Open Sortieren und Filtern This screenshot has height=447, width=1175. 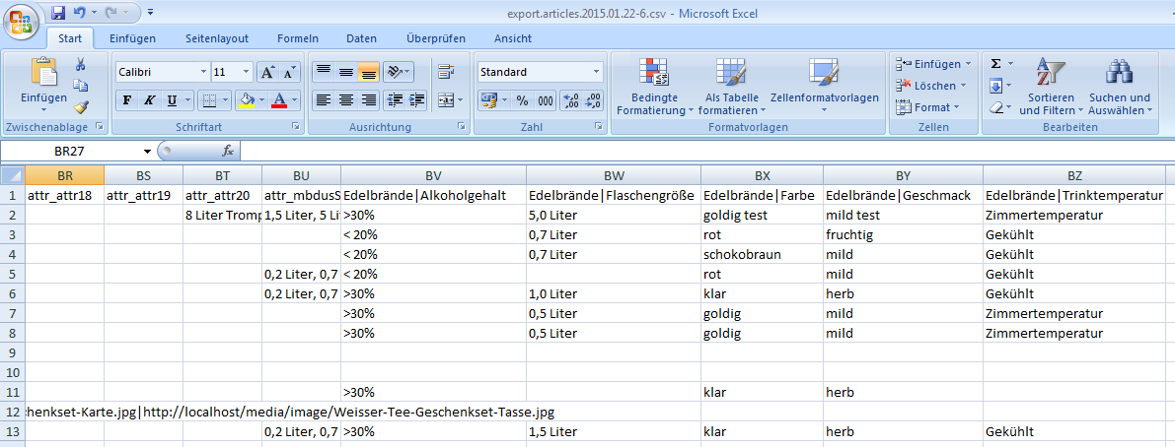coord(1046,87)
